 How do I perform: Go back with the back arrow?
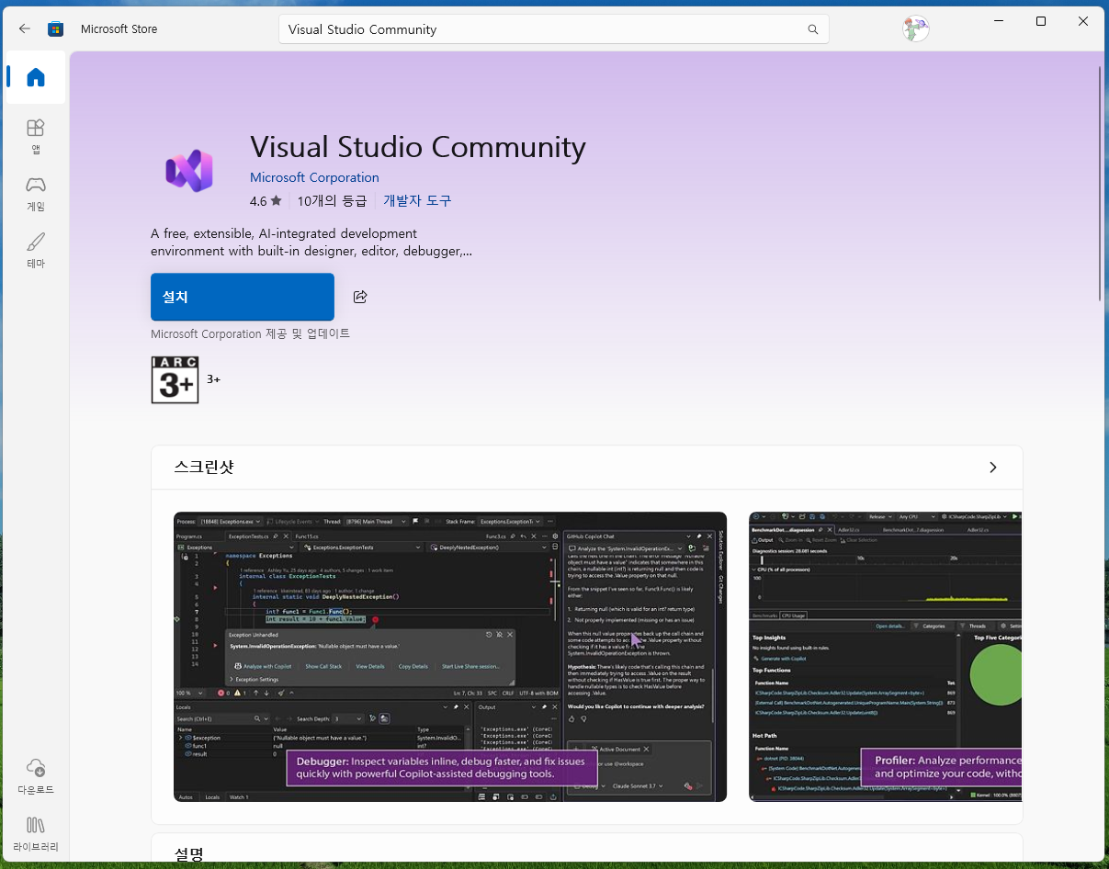click(x=25, y=28)
